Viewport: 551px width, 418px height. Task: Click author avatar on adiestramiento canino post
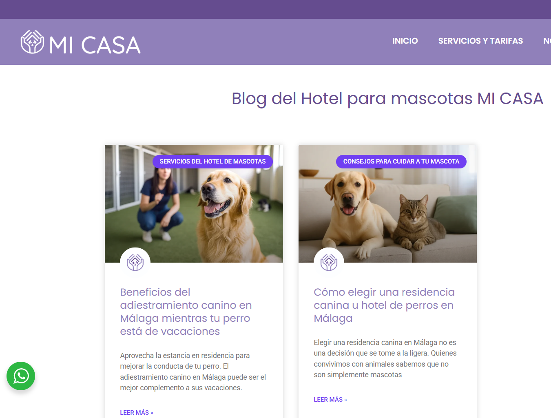coord(135,262)
